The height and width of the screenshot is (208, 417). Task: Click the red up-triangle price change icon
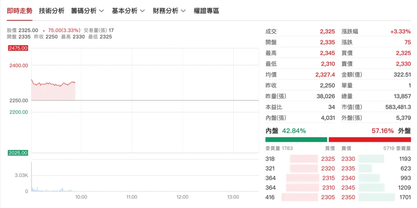(44, 30)
